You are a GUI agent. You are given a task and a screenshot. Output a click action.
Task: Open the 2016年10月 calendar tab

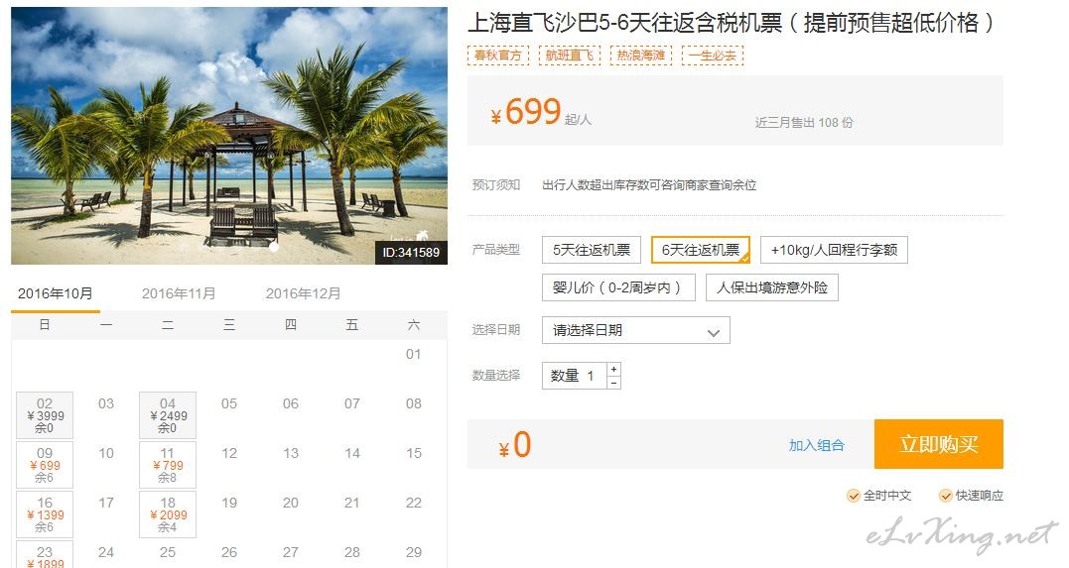click(56, 293)
